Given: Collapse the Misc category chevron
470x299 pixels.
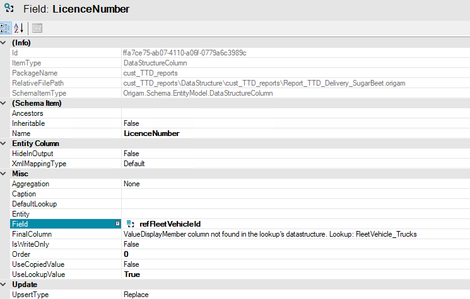Looking at the screenshot, I should tap(5, 174).
